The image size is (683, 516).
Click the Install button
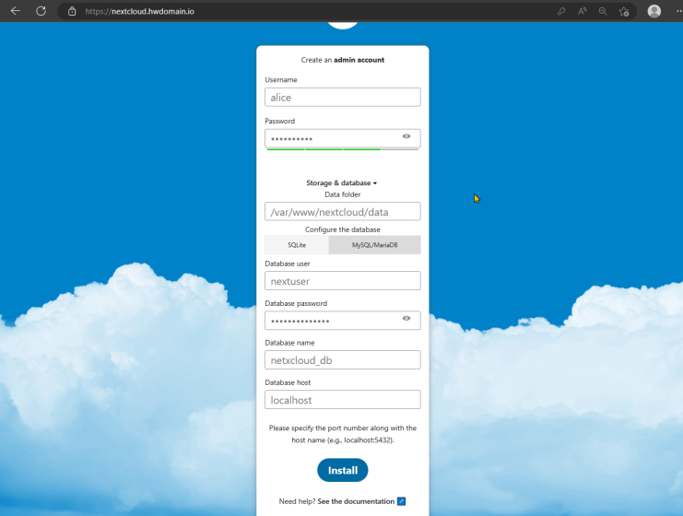(x=342, y=470)
